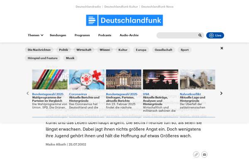Click the Deutschlandfunk logo icon

coord(92,20)
